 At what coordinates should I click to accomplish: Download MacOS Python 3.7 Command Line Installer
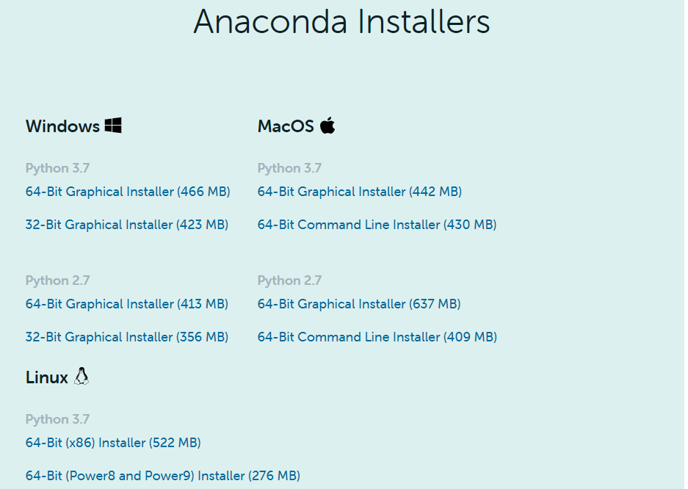pos(377,225)
